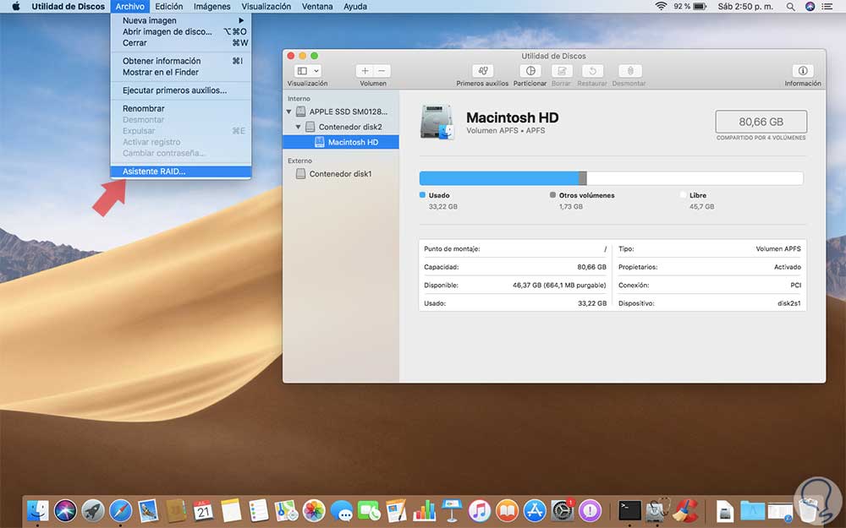Screen dimensions: 846x528
Task: Open the Visualización sidebar view dropdown
Action: [308, 71]
